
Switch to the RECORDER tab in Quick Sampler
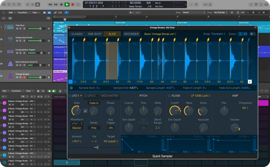(131, 34)
